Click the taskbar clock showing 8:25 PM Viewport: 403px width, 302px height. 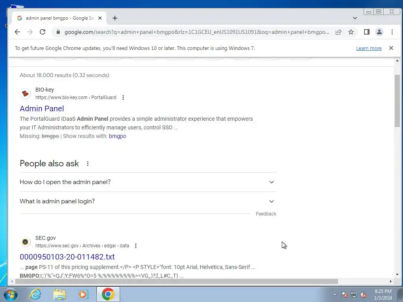point(383,295)
